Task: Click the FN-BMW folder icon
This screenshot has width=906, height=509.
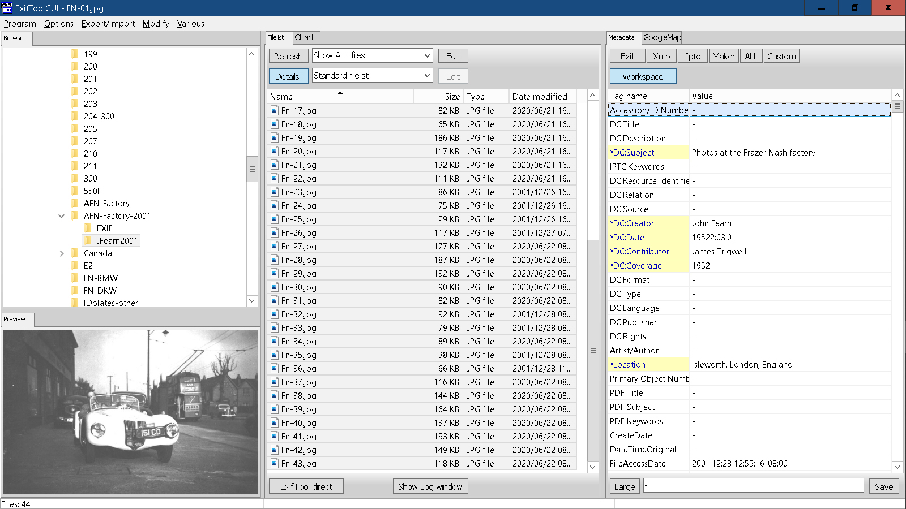Action: click(x=75, y=278)
